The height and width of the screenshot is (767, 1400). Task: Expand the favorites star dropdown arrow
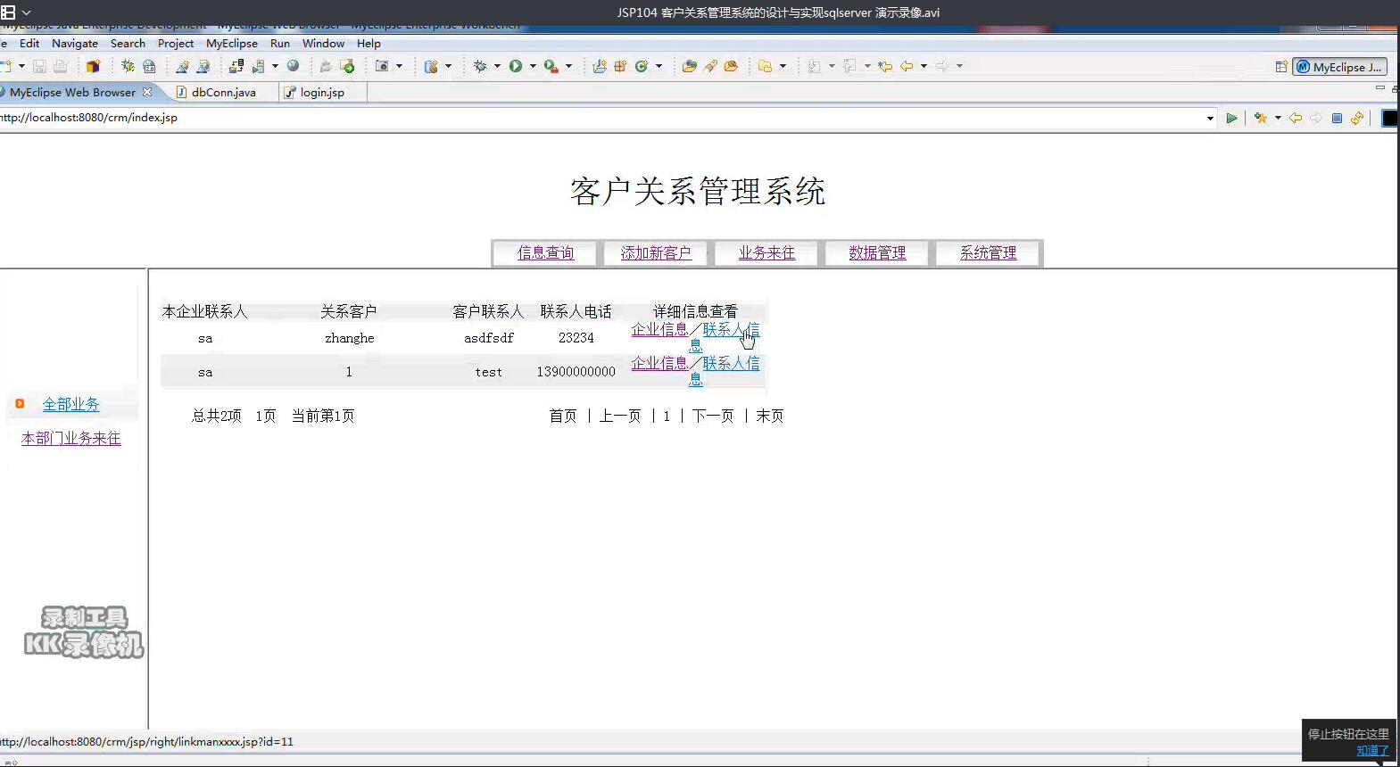[1278, 118]
